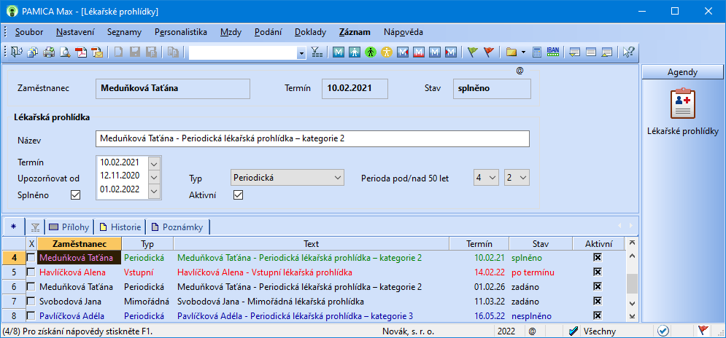Viewport: 726px width, 338px height.
Task: Click the table scrollbar thumb
Action: click(x=632, y=283)
